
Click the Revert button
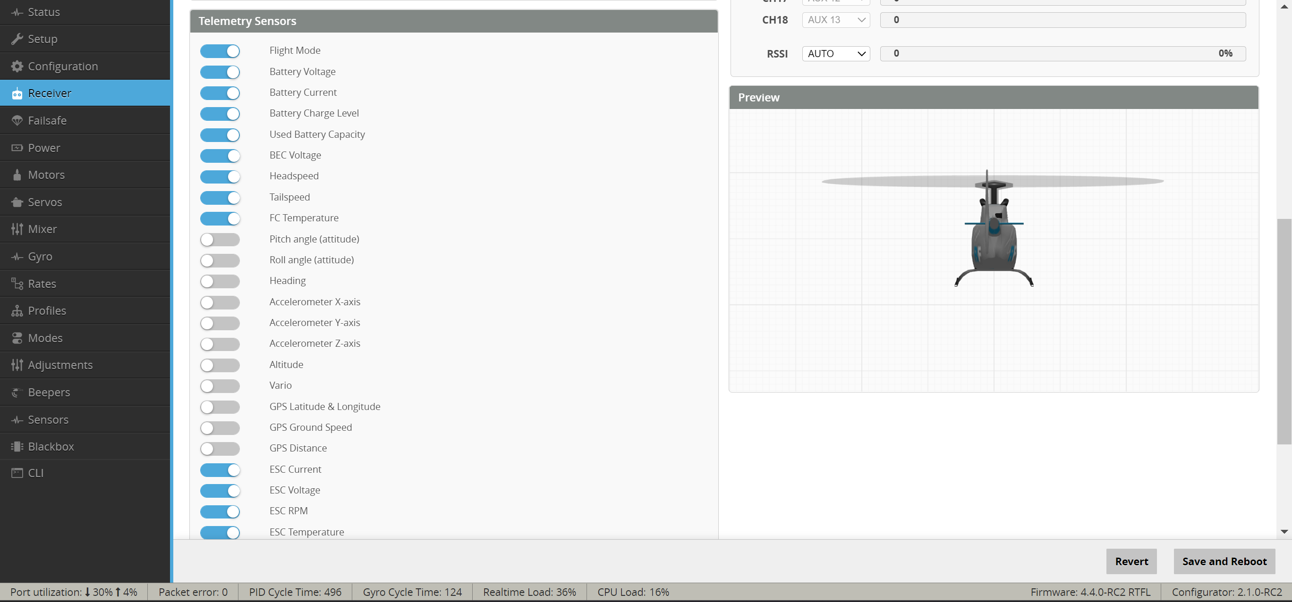(x=1132, y=561)
